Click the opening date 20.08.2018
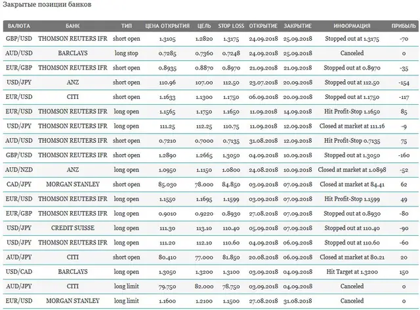The width and height of the screenshot is (420, 310). (x=263, y=258)
